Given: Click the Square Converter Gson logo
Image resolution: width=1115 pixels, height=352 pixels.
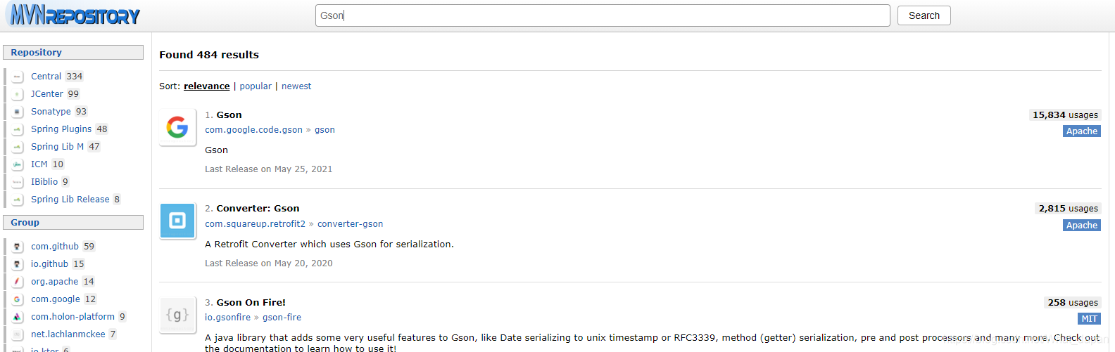Looking at the screenshot, I should point(177,221).
